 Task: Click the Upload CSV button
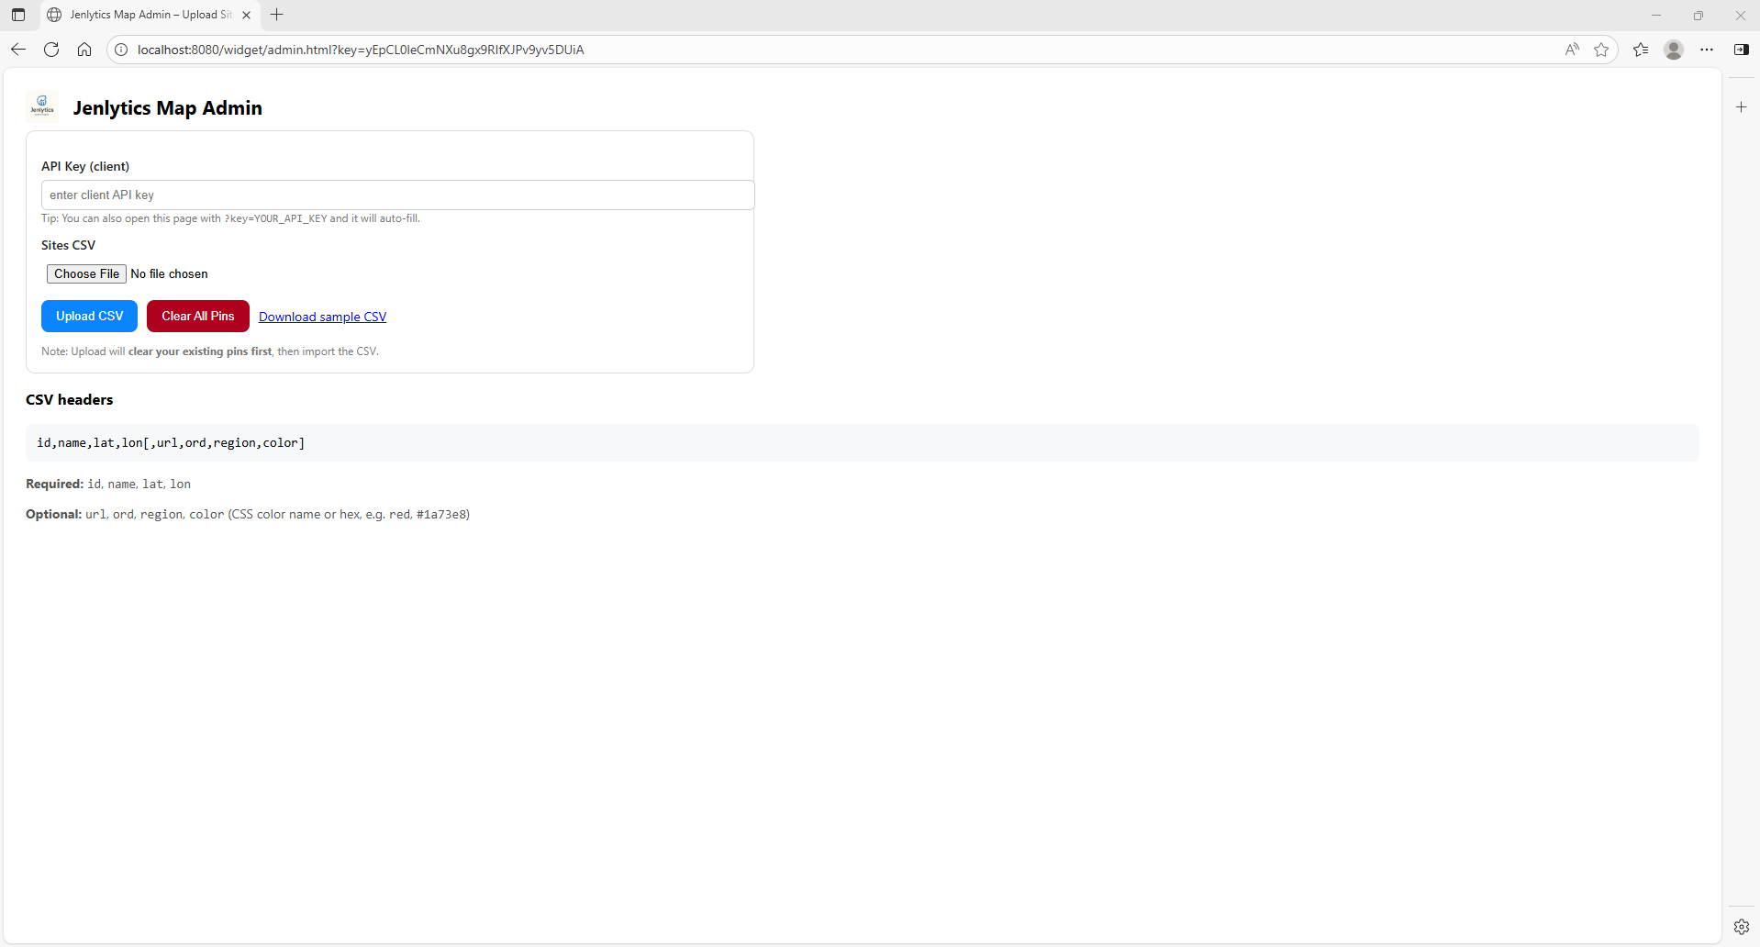coord(89,316)
